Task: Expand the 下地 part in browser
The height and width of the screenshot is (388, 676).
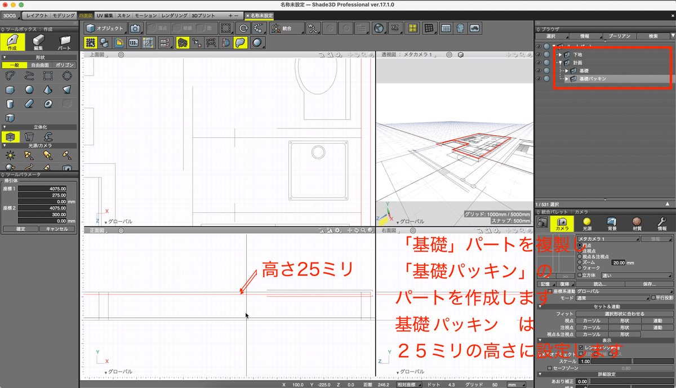Action: tap(561, 55)
